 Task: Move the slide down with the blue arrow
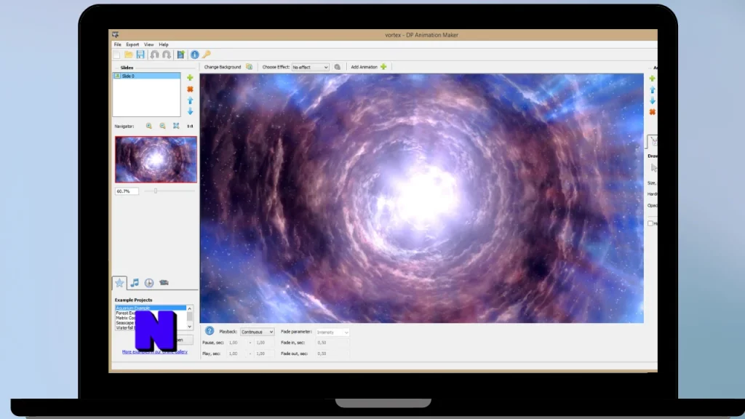click(190, 111)
